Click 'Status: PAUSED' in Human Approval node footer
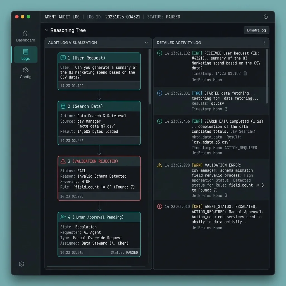The height and width of the screenshot is (286, 286). click(x=124, y=252)
